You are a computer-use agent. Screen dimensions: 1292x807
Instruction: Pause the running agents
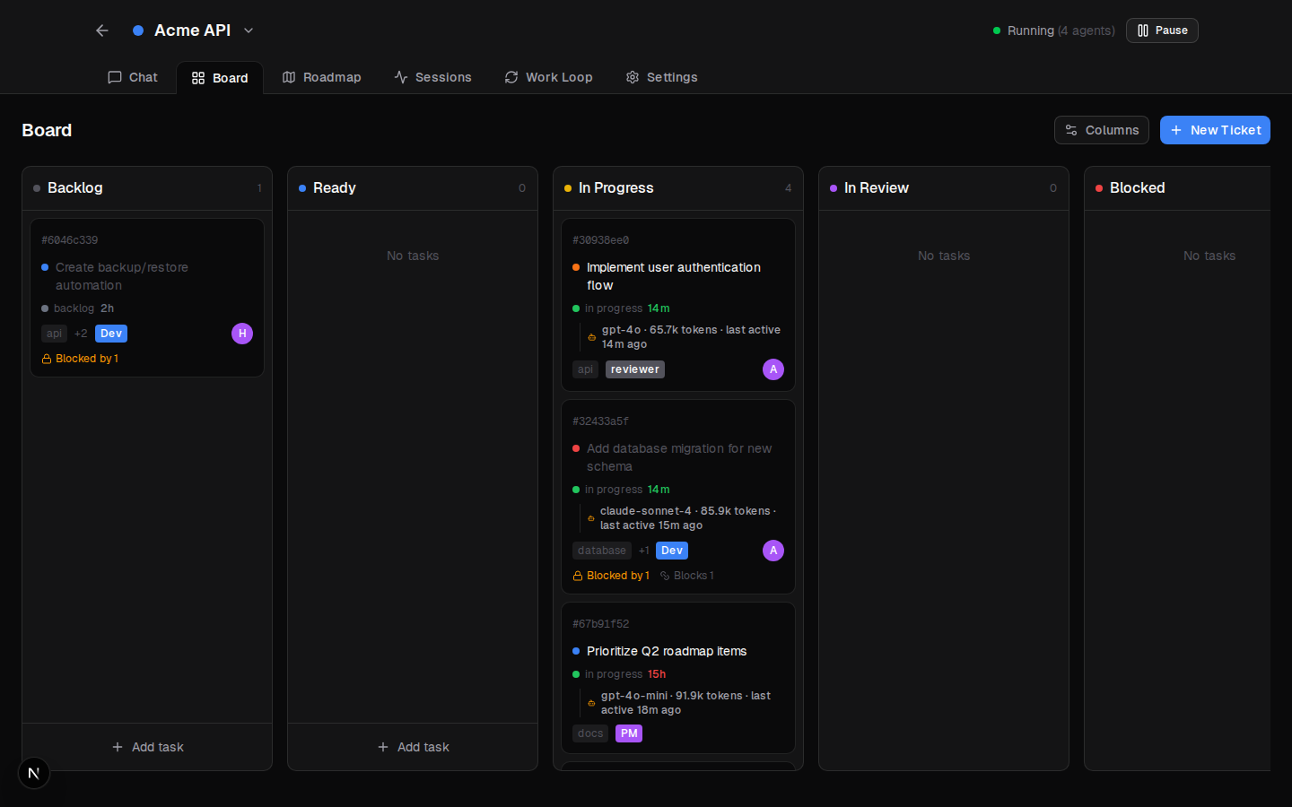[1162, 30]
